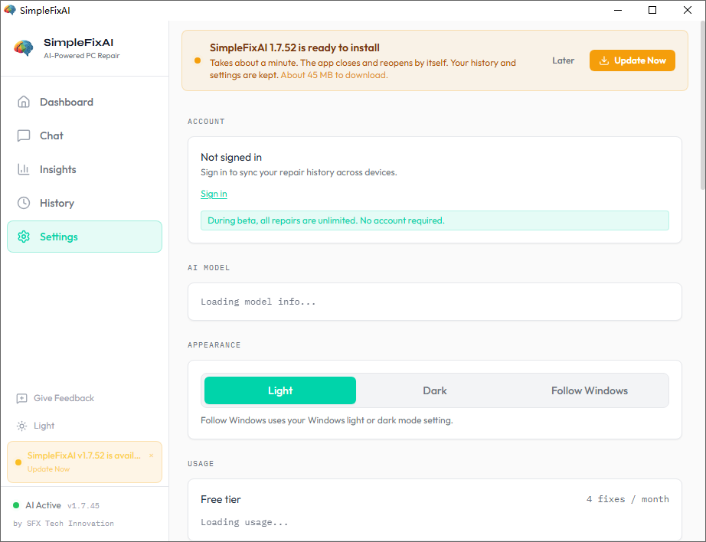
Task: Open the Insights section
Action: (x=85, y=169)
